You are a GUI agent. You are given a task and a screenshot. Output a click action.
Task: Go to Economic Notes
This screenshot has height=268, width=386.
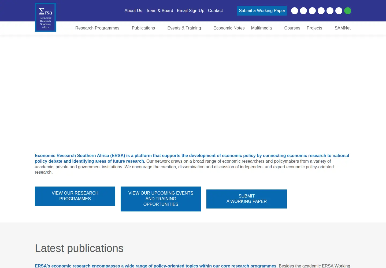(229, 28)
